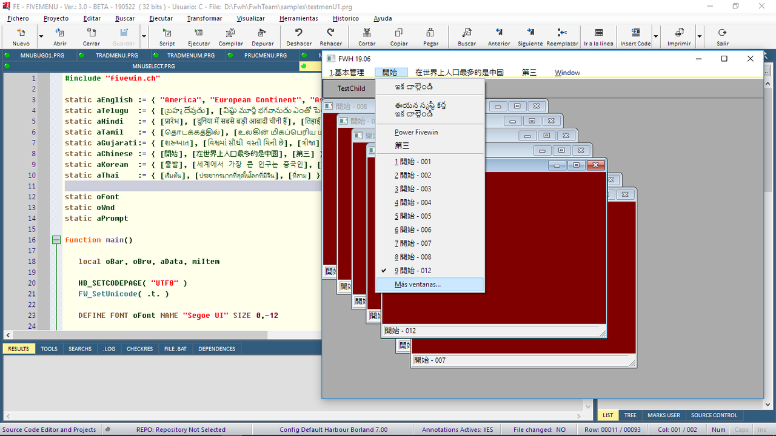Switch to SOURCE CONTROL panel tab
This screenshot has height=436, width=776.
714,415
